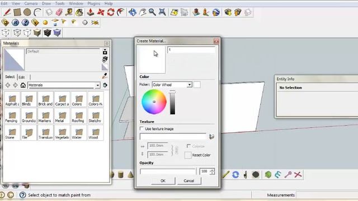The image size is (358, 201).
Task: Open the Help menu
Action: pos(109,3)
